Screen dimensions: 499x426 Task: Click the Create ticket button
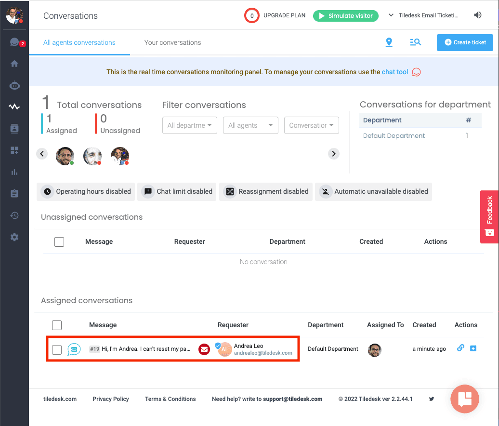tap(465, 42)
